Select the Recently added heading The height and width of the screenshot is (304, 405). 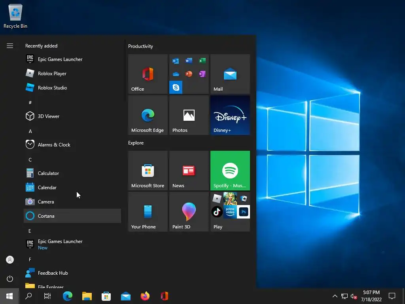41,46
